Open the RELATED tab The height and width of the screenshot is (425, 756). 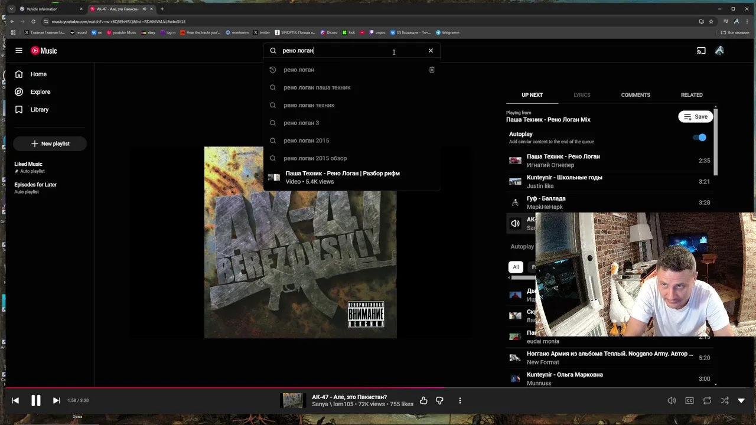point(692,95)
